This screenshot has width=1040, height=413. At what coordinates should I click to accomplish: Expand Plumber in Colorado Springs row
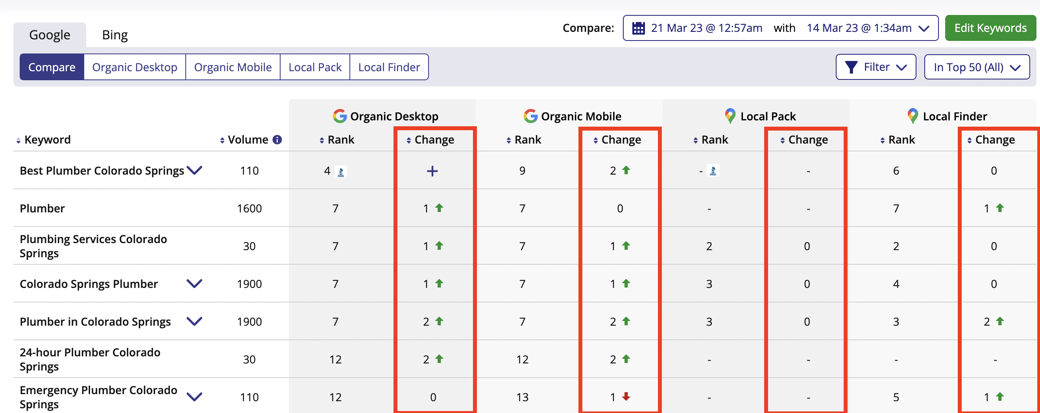tap(195, 321)
